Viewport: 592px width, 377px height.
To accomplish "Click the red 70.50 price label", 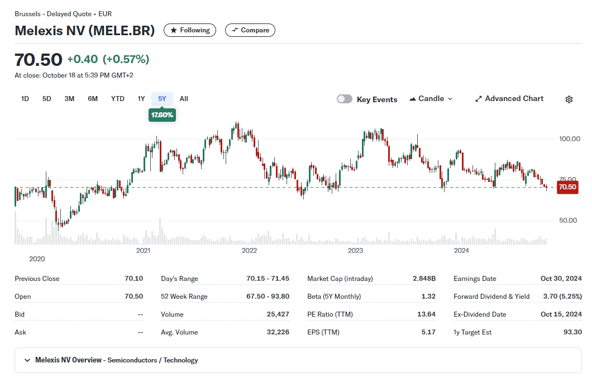I will pyautogui.click(x=567, y=187).
